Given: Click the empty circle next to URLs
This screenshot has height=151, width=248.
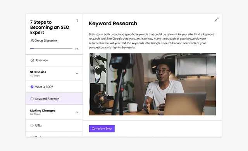Looking at the screenshot, I should pos(32,125).
